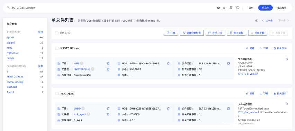Image resolution: width=295 pixels, height=131 pixels.
Task: Select the P2PTunnelServer_GetStatus match text
Action: point(253,109)
